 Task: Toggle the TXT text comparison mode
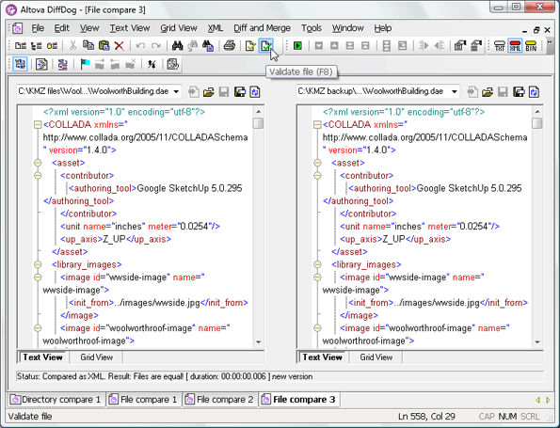click(499, 46)
